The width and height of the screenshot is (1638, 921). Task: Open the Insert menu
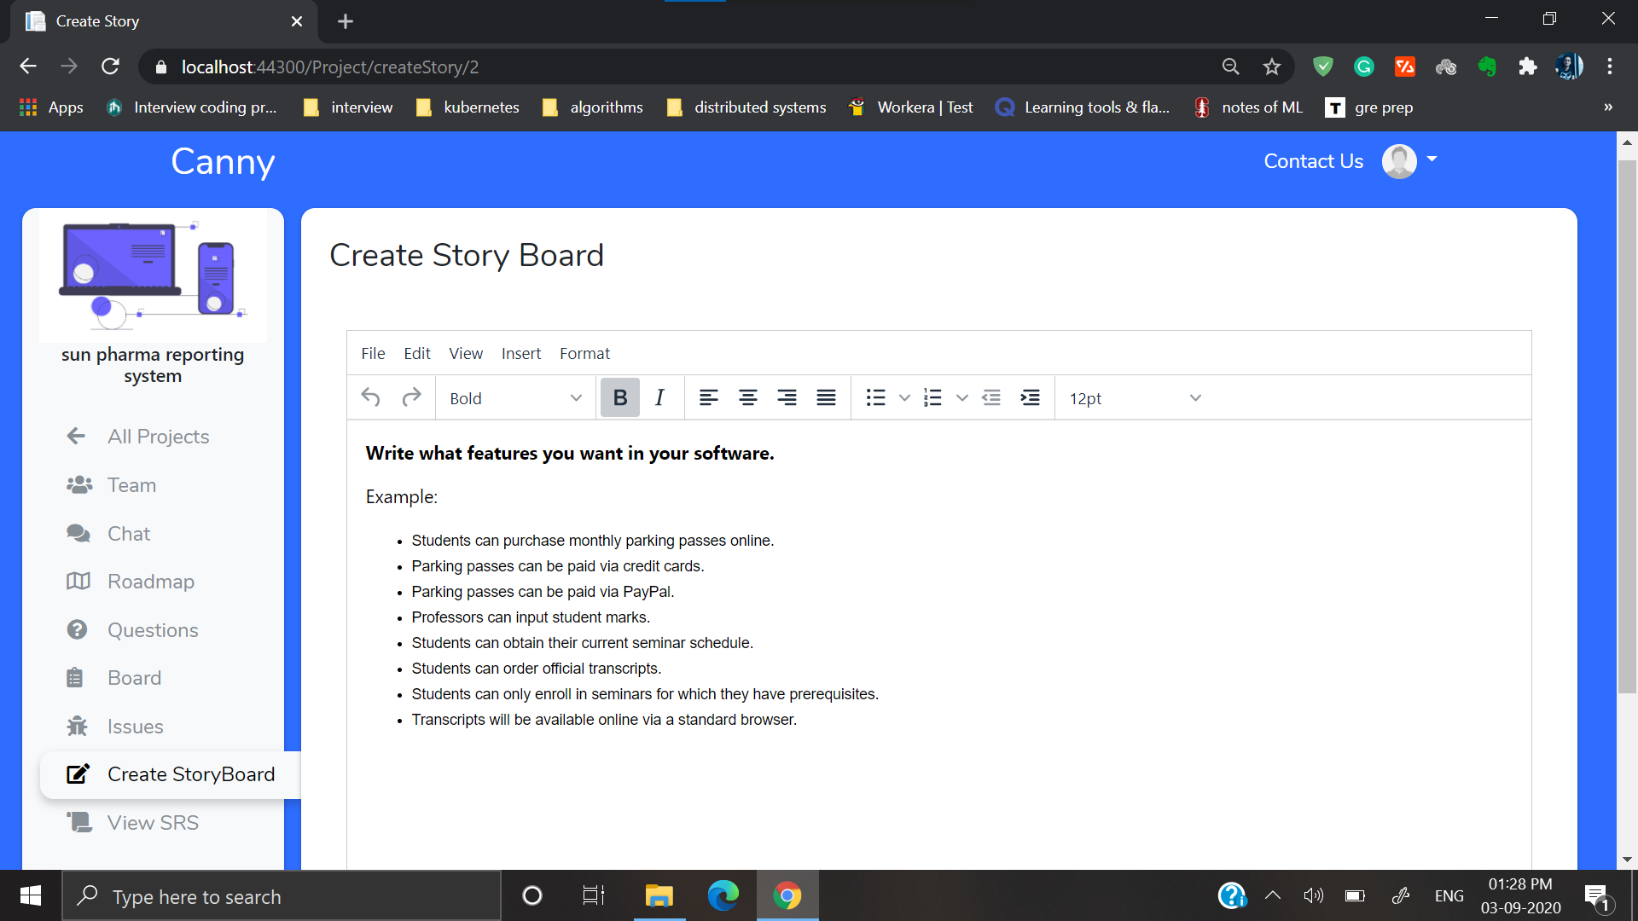(x=520, y=353)
